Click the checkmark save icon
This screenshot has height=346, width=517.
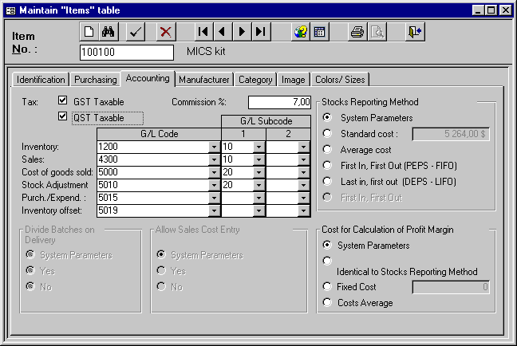point(136,32)
